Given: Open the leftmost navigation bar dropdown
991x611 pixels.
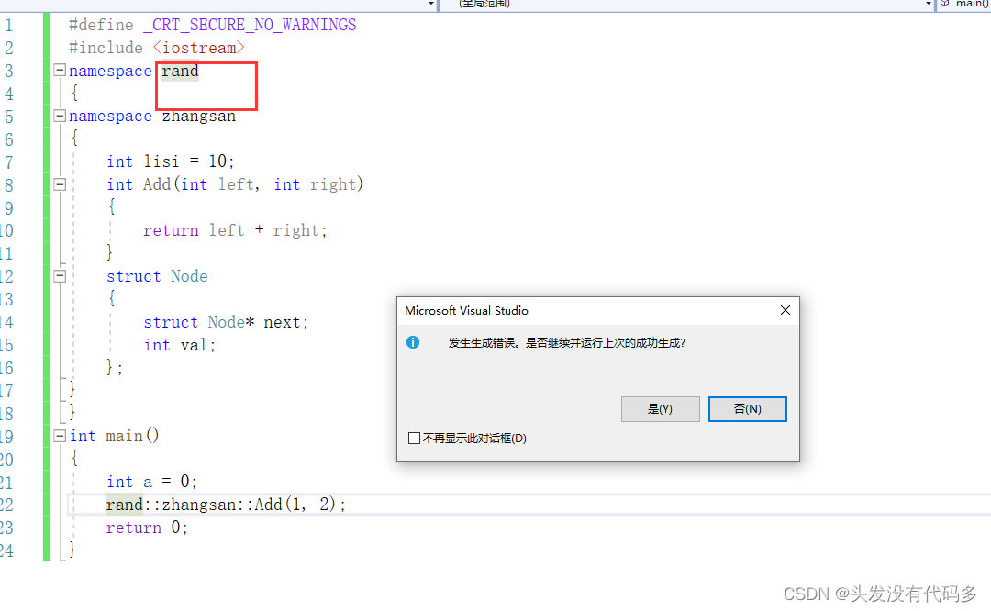Looking at the screenshot, I should tap(431, 4).
